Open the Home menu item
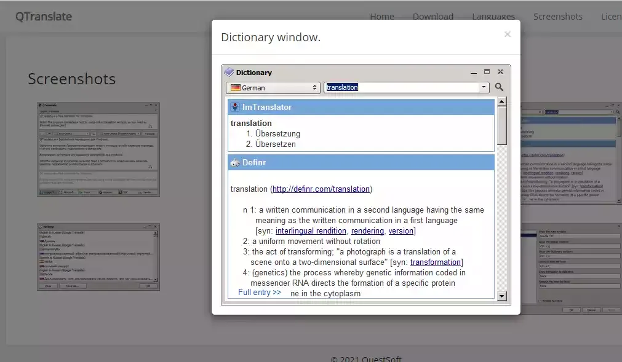622x362 pixels. pos(382,17)
